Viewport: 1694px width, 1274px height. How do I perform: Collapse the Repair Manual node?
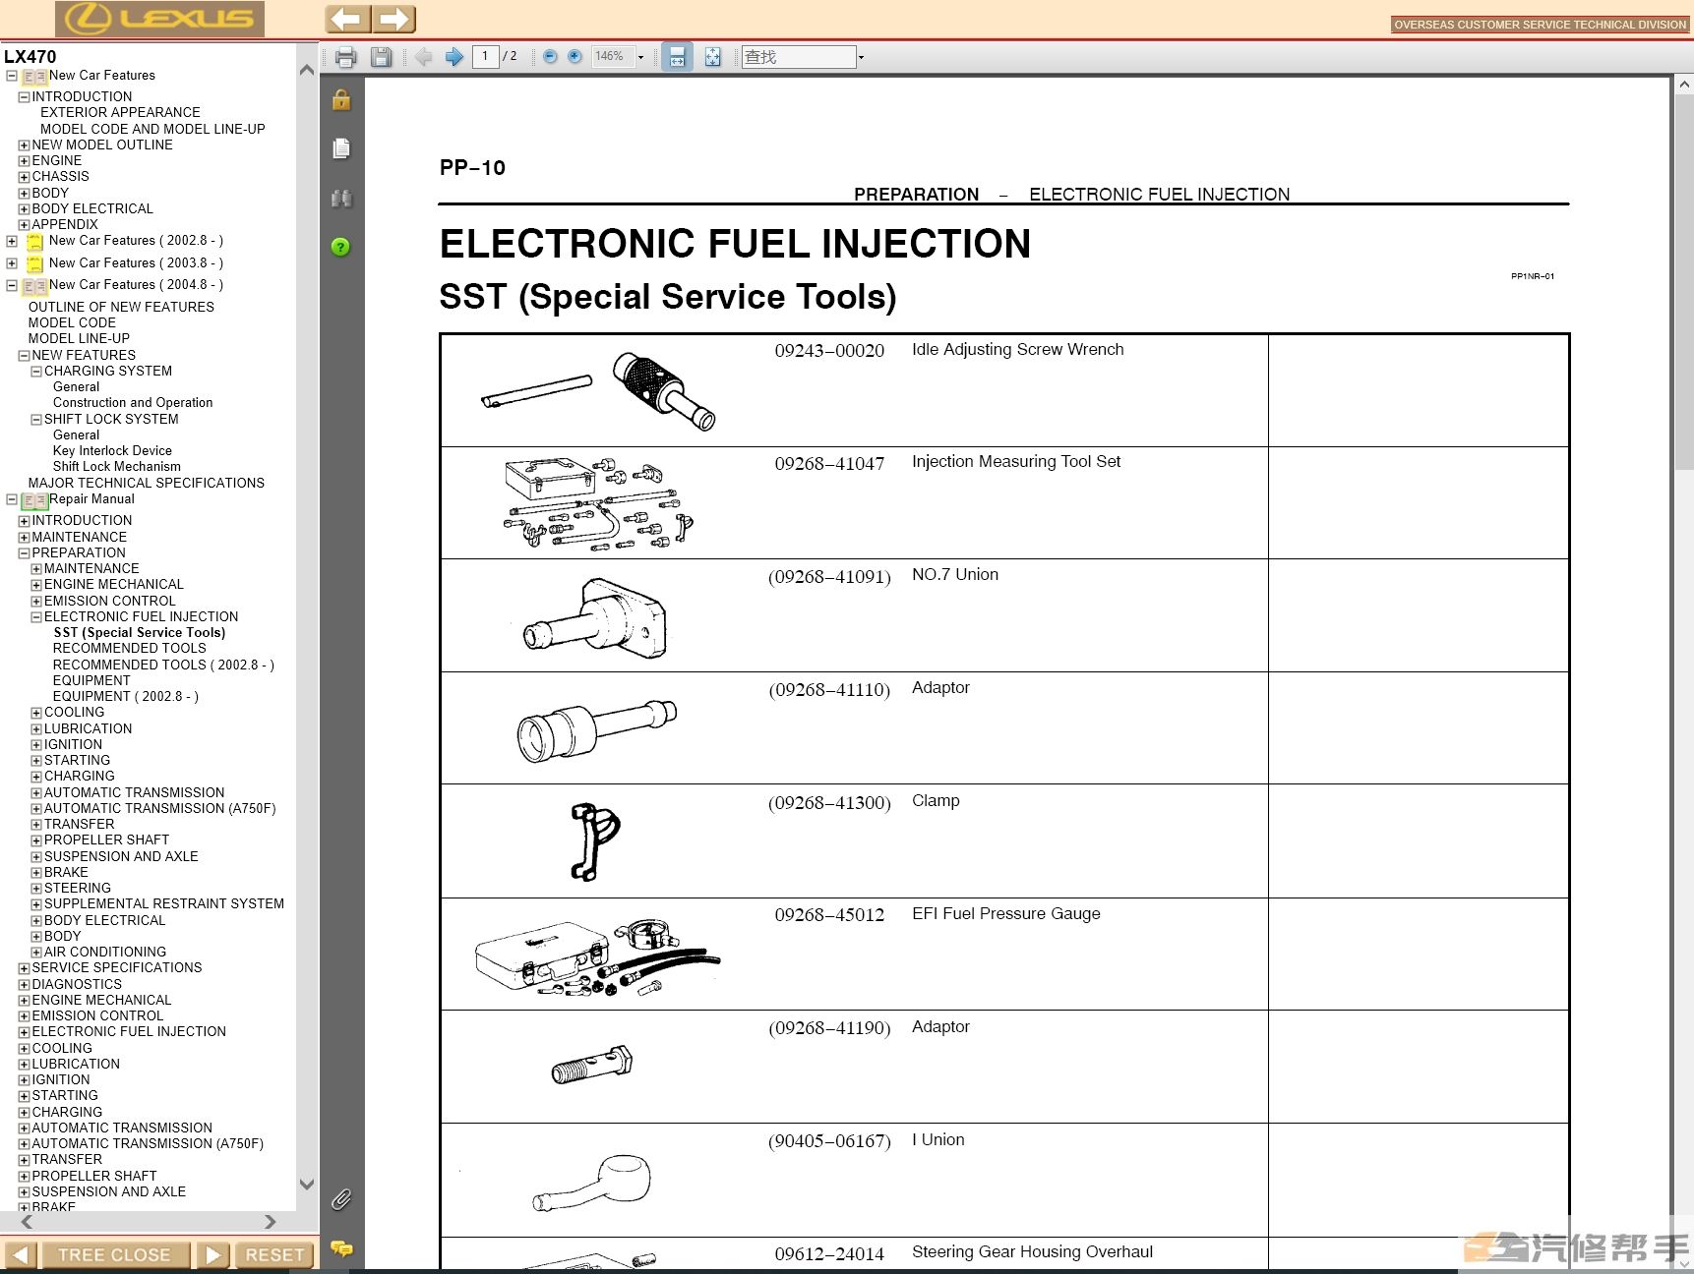(x=12, y=499)
